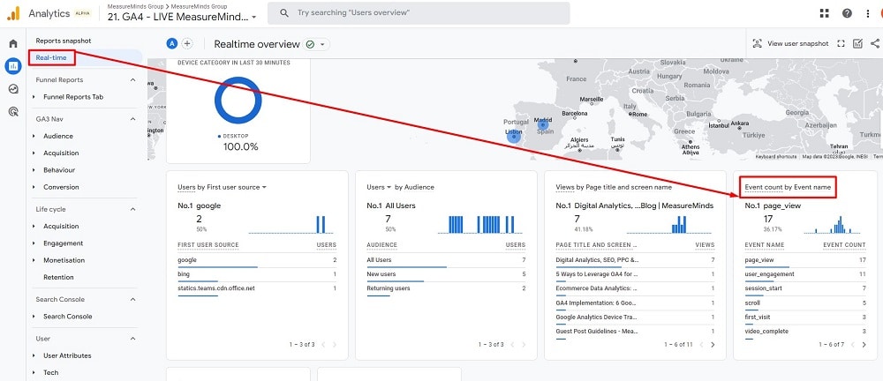The height and width of the screenshot is (381, 883).
Task: Go to next page in Event count card
Action: tap(864, 345)
